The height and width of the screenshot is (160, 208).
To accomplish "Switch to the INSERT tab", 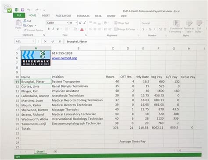I will (x=46, y=16).
